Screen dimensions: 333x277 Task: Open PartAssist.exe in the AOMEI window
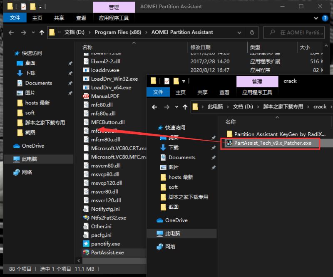pos(107,252)
